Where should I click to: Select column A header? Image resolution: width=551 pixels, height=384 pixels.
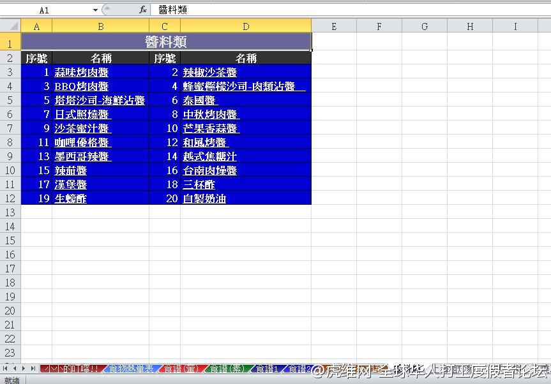36,26
